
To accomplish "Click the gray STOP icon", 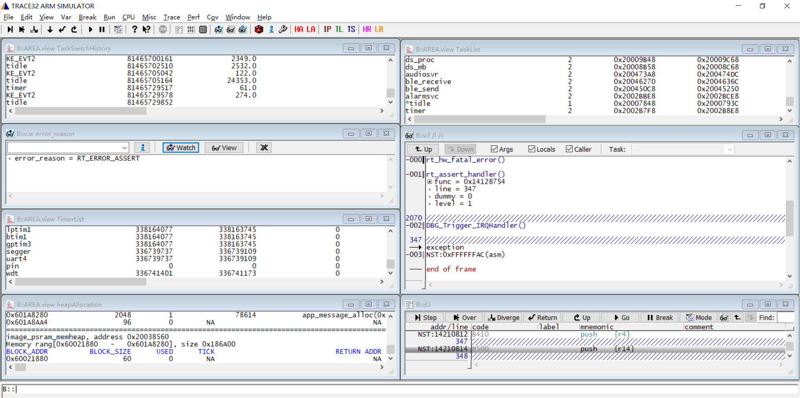I will (163, 29).
